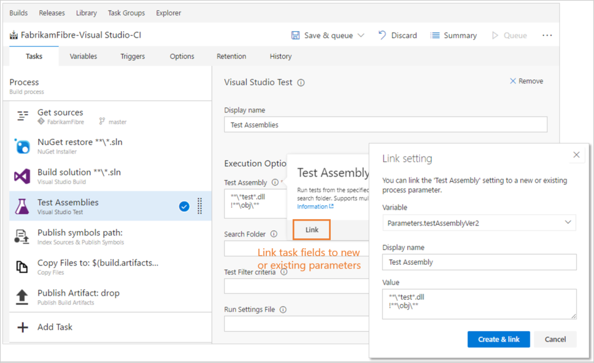
Task: Click the Cancel button in Link setting
Action: [x=555, y=339]
